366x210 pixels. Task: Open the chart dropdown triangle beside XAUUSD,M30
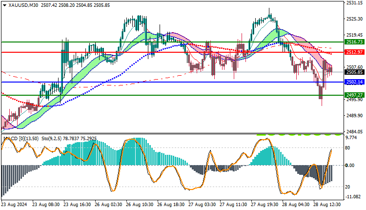point(5,5)
